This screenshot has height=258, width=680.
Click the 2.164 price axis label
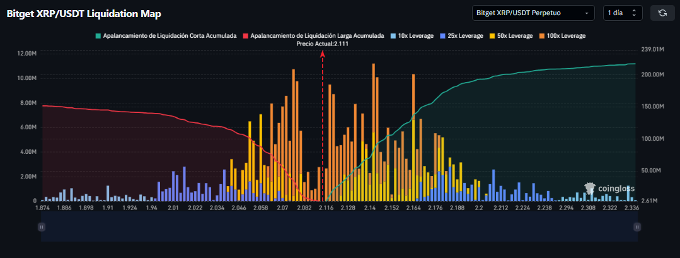[x=413, y=208]
